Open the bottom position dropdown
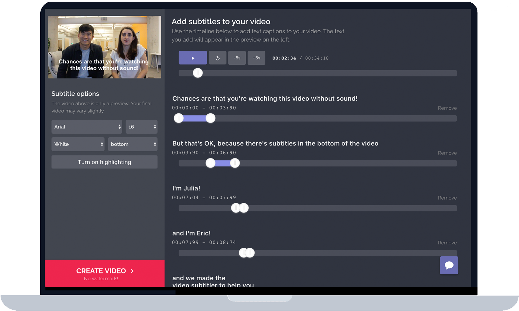The height and width of the screenshot is (311, 519). coord(133,144)
